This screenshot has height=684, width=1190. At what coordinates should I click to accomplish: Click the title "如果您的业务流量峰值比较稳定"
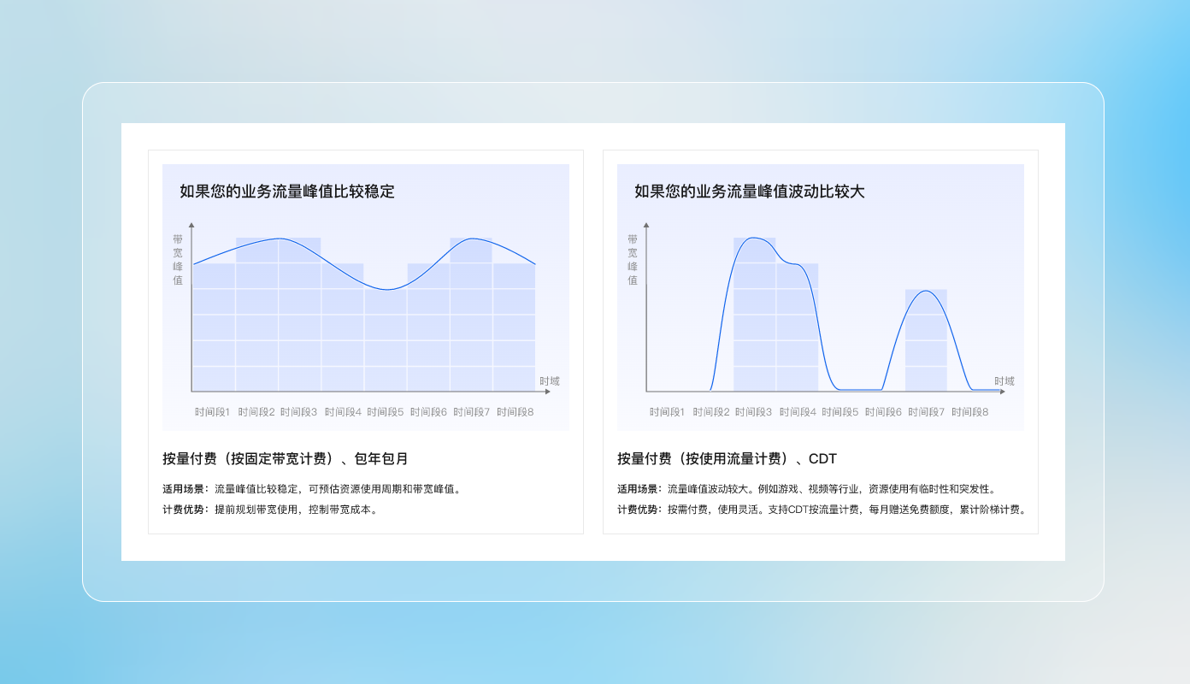(287, 192)
